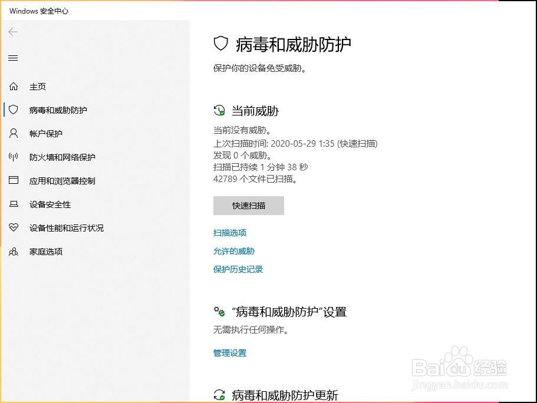Open 家庭选项 section
The height and width of the screenshot is (403, 537).
coord(46,252)
